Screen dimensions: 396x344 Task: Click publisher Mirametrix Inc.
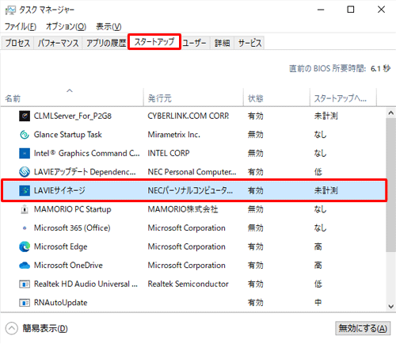(173, 135)
